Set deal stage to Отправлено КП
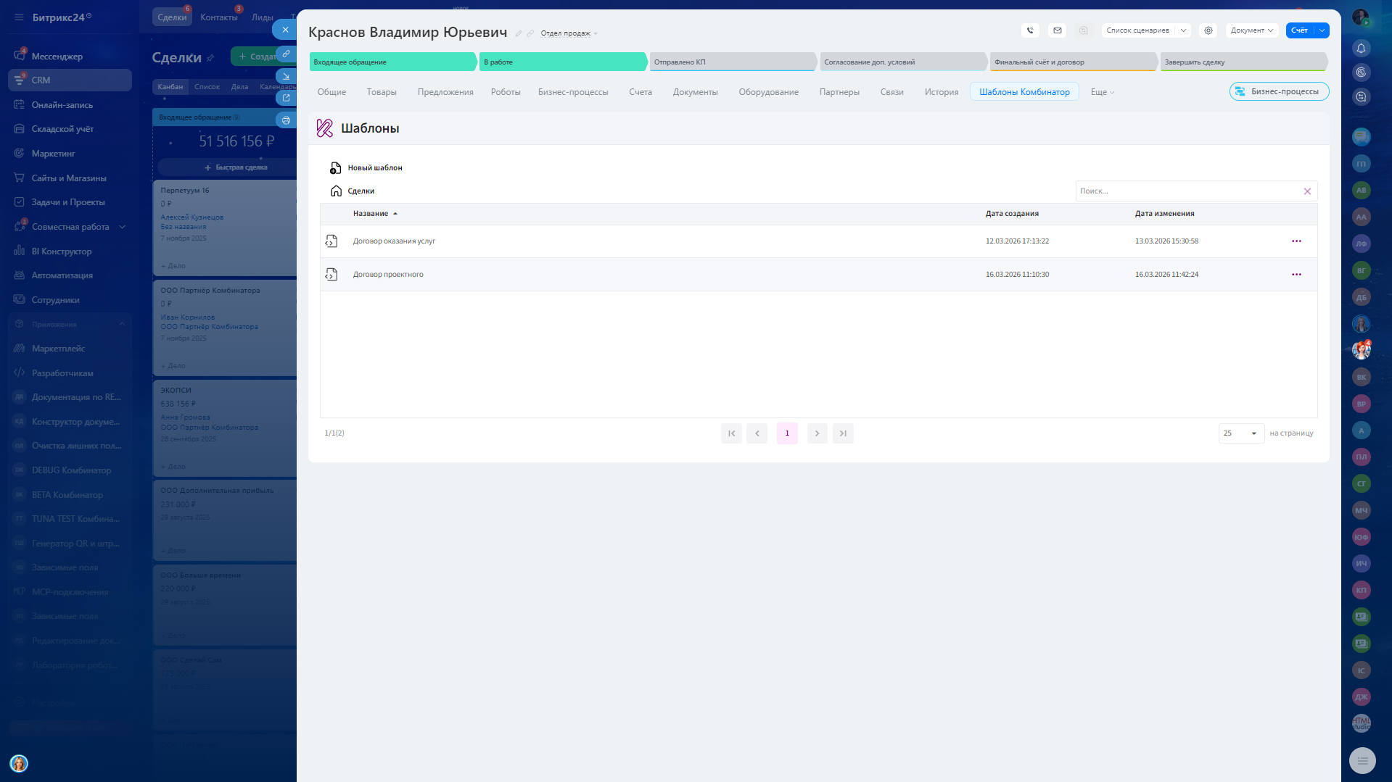Screen dimensions: 1392x782 [733, 62]
